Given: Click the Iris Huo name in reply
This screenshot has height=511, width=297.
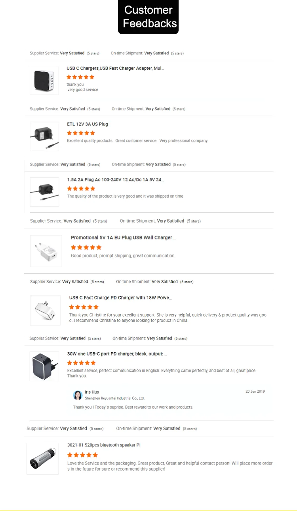Looking at the screenshot, I should [x=92, y=392].
